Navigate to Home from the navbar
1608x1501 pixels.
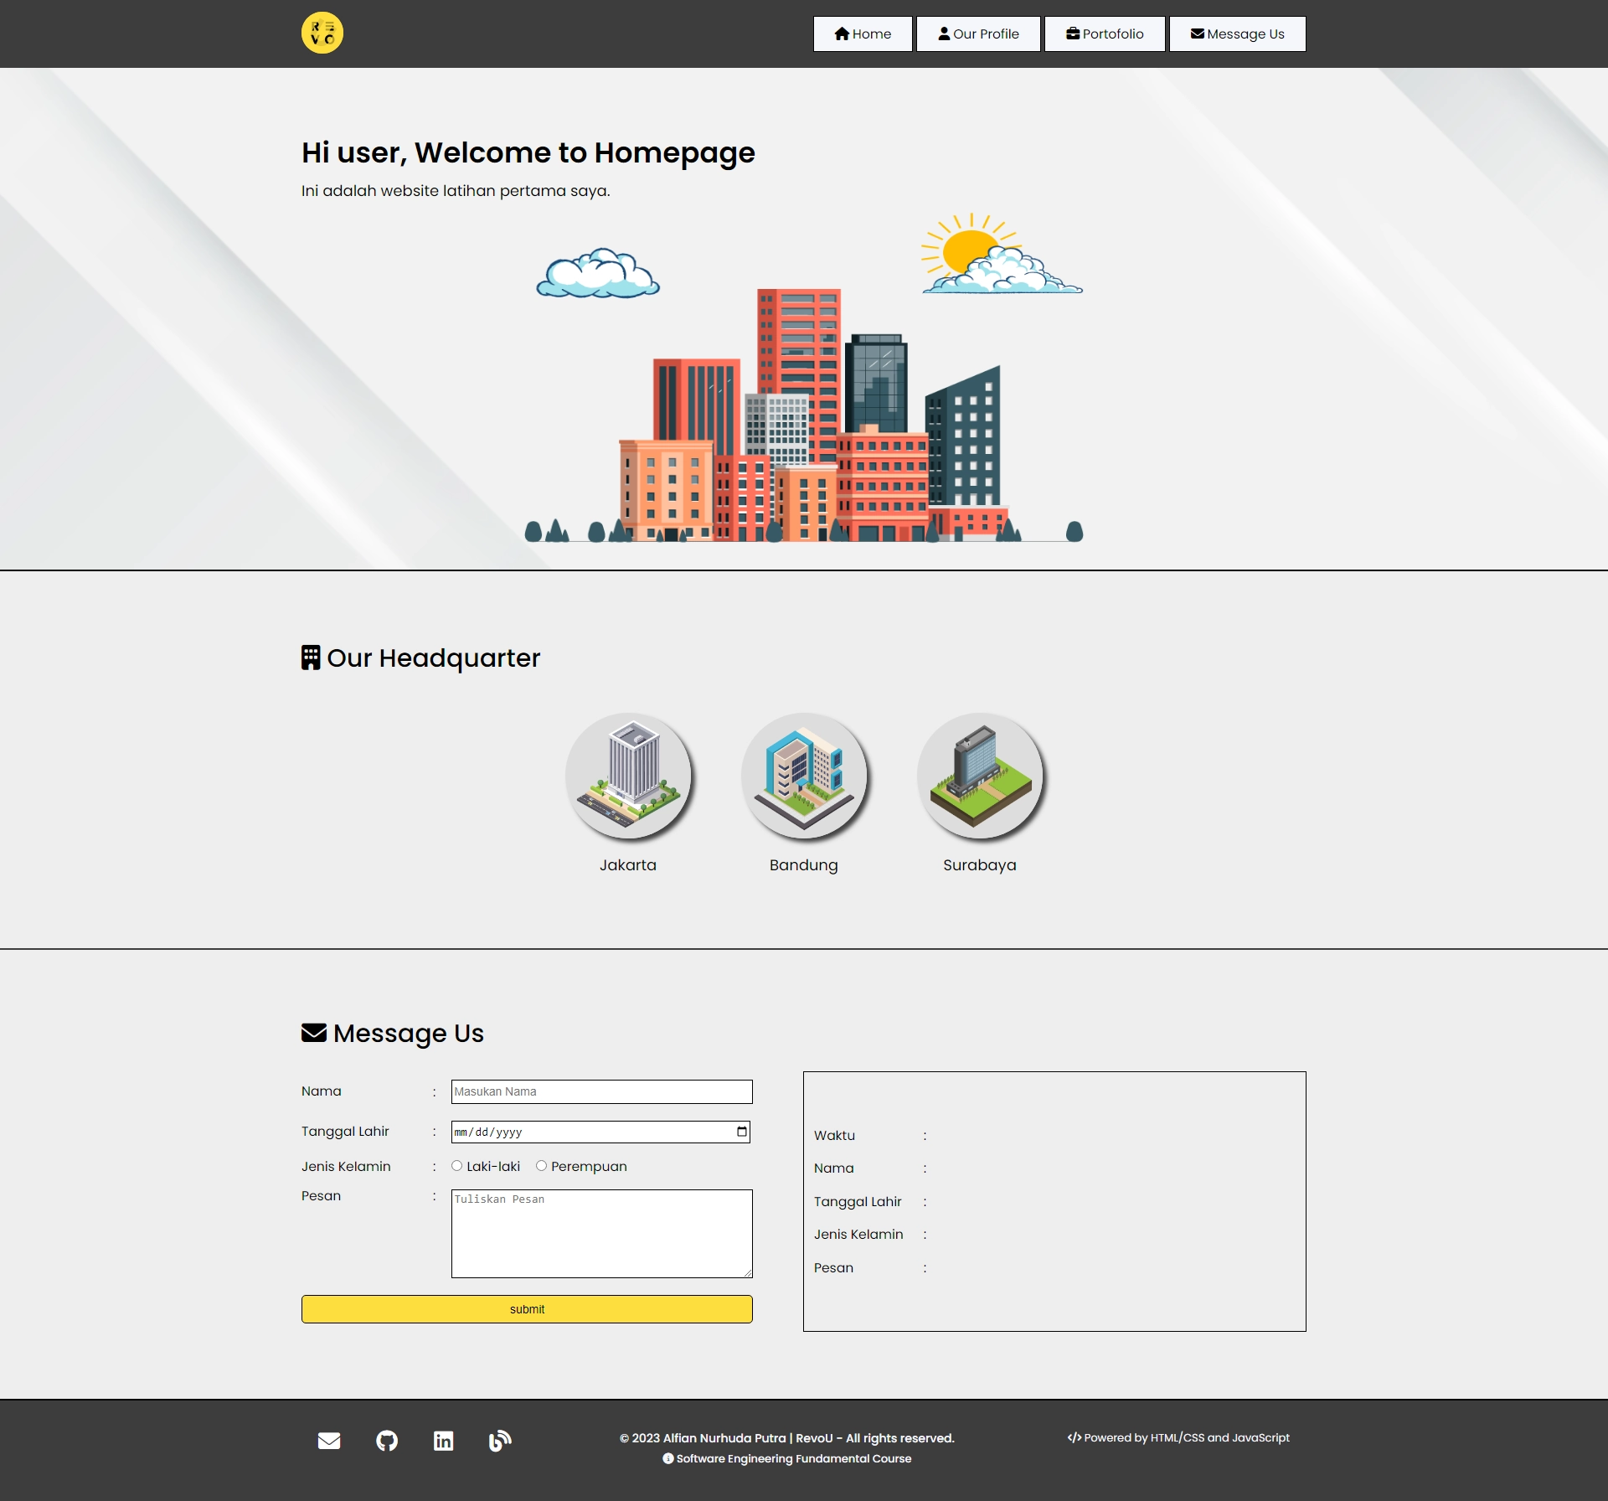coord(863,34)
